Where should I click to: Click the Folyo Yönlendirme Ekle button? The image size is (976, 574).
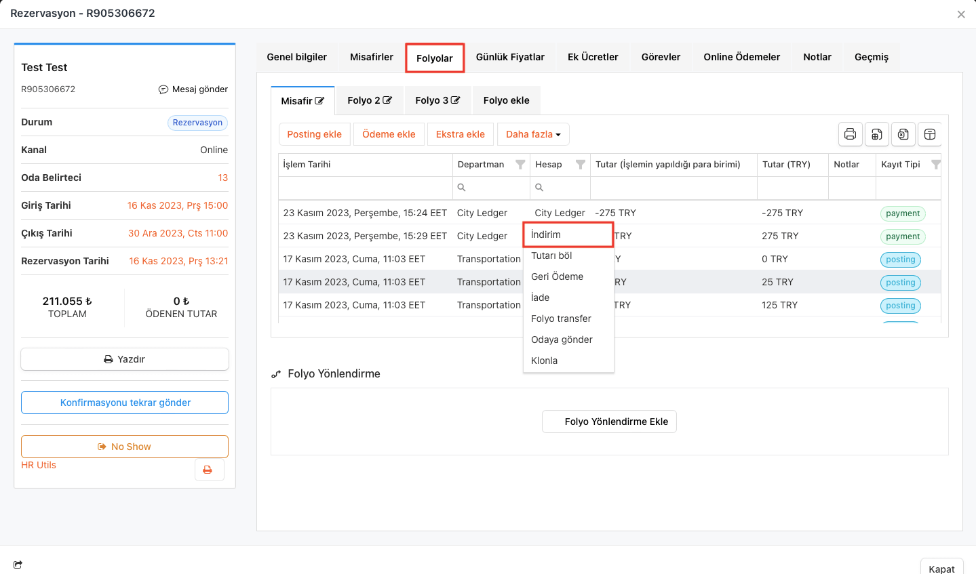609,422
